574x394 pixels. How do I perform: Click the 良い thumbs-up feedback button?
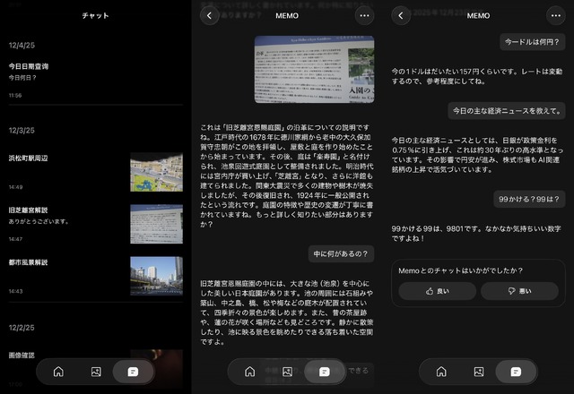(x=438, y=291)
